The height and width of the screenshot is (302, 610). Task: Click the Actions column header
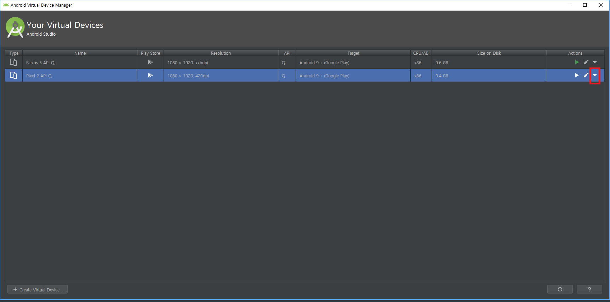575,53
